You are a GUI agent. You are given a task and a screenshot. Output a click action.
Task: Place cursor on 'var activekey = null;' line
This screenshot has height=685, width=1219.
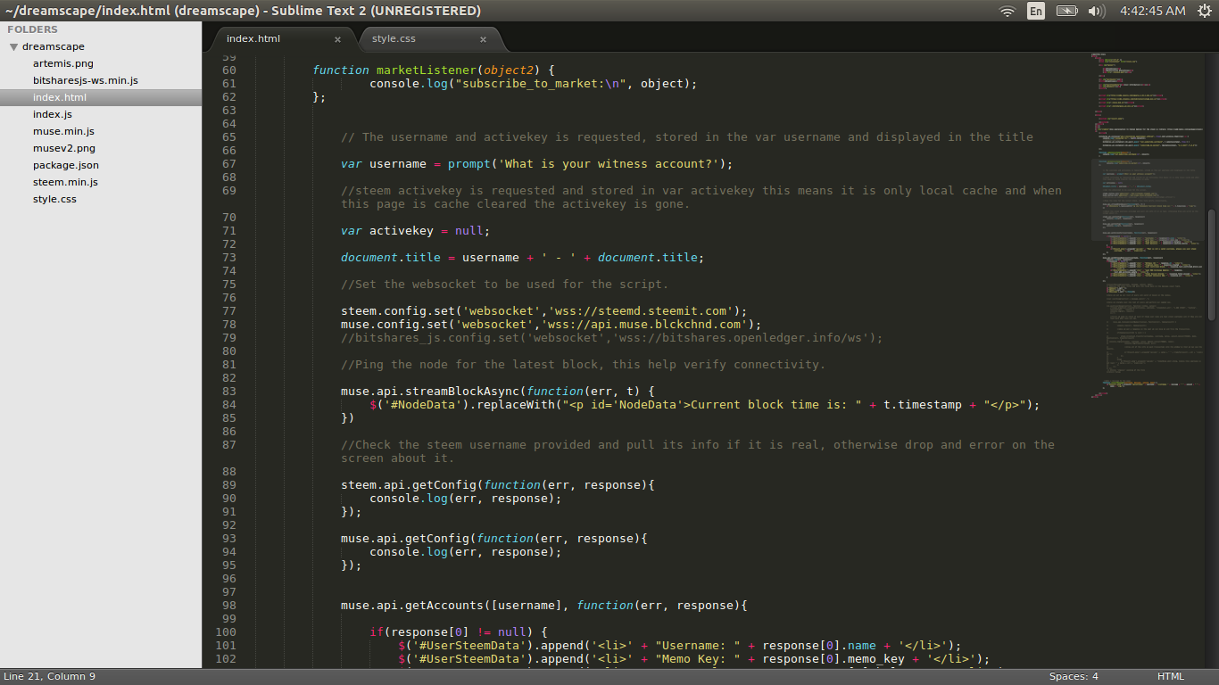[x=416, y=231]
